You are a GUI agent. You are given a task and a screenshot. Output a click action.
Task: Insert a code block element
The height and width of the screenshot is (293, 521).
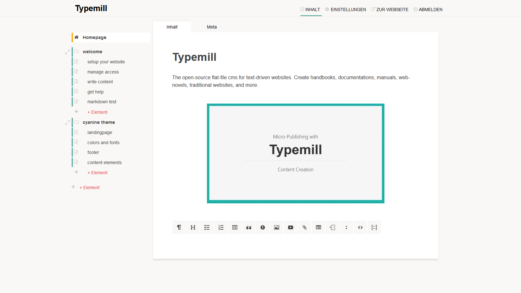[x=360, y=227]
